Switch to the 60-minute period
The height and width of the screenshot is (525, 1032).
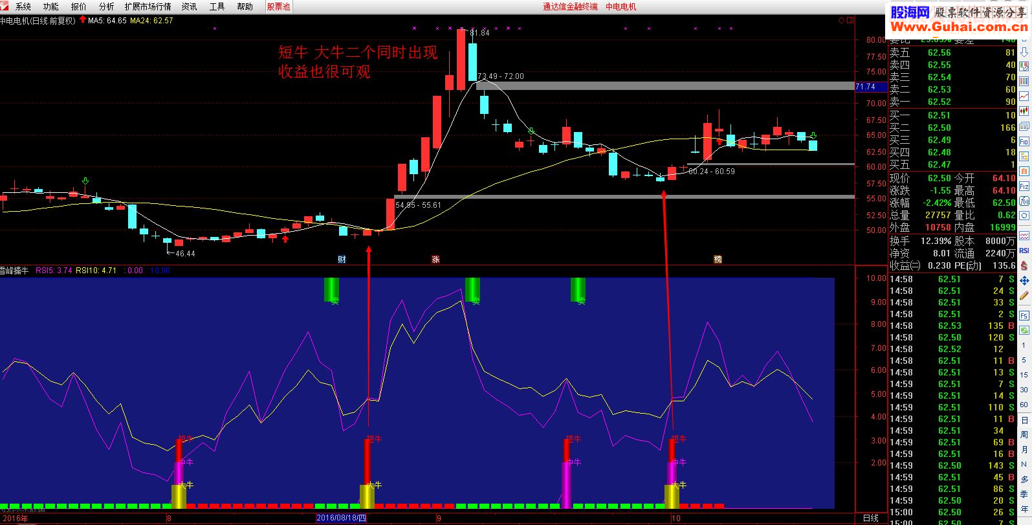[x=1024, y=405]
